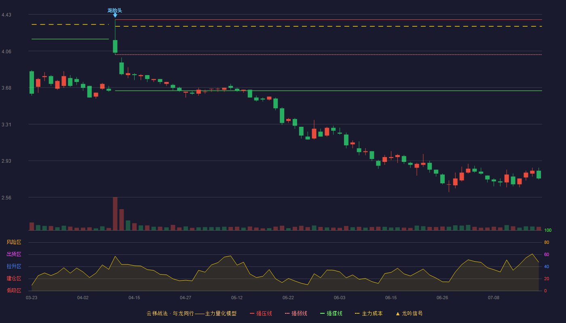Click the long green support line near 3.68
Viewport: 566px width, 323px height.
(x=328, y=90)
